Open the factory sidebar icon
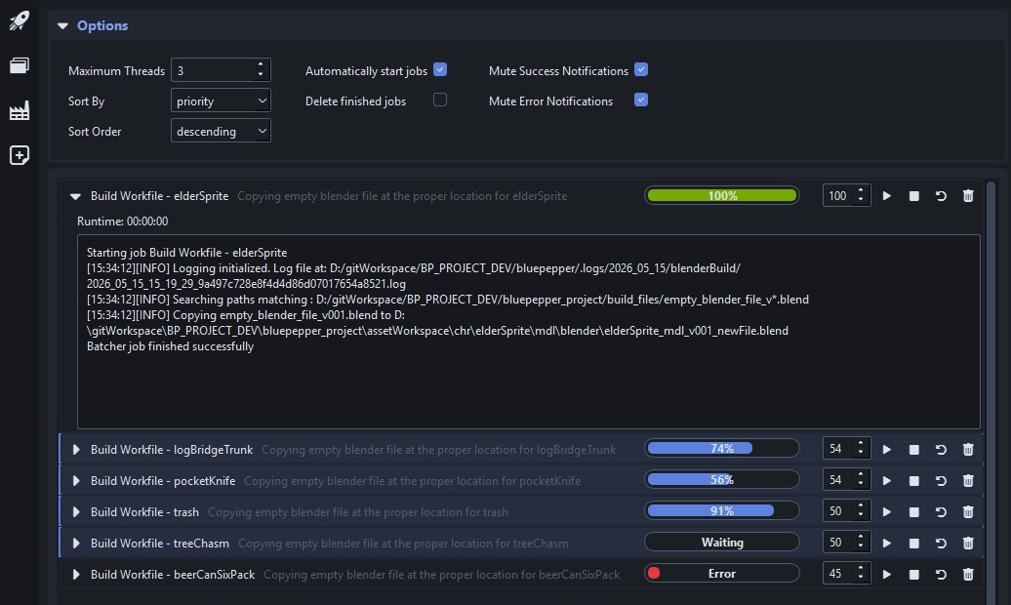 tap(20, 110)
